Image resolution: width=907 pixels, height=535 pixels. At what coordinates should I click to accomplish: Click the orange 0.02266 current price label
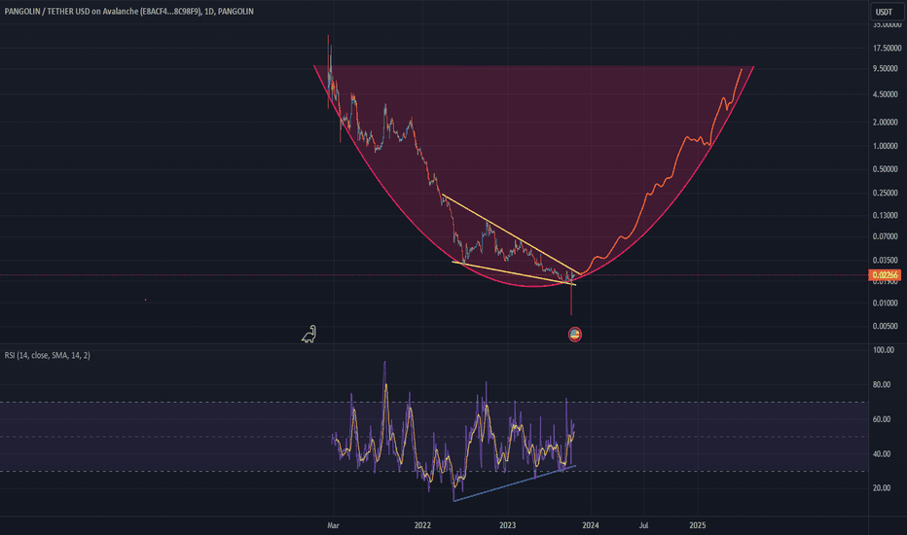pyautogui.click(x=885, y=275)
